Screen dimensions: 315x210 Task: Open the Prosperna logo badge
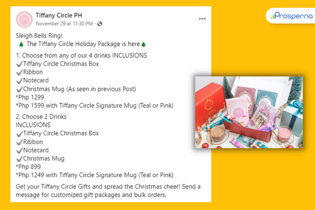[291, 16]
